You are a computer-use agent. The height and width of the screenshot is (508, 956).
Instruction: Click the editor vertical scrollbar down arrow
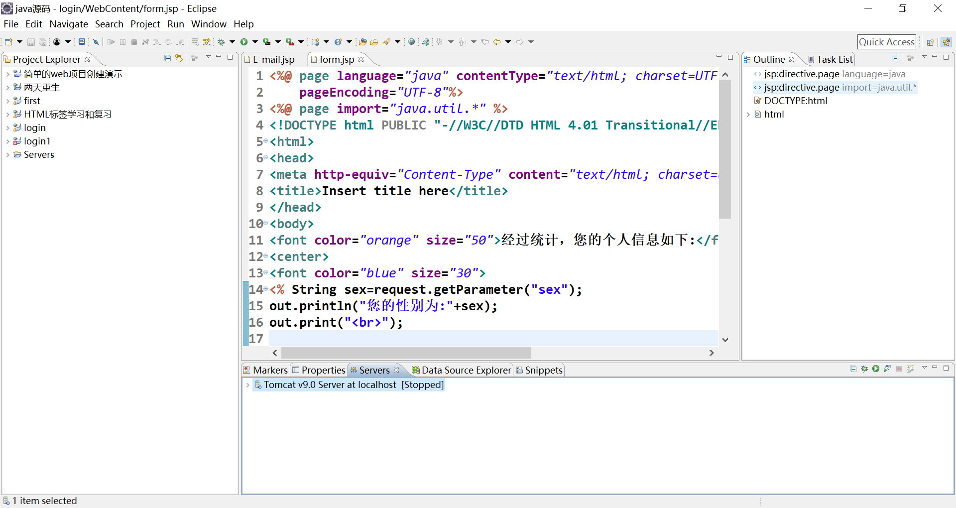coord(725,340)
